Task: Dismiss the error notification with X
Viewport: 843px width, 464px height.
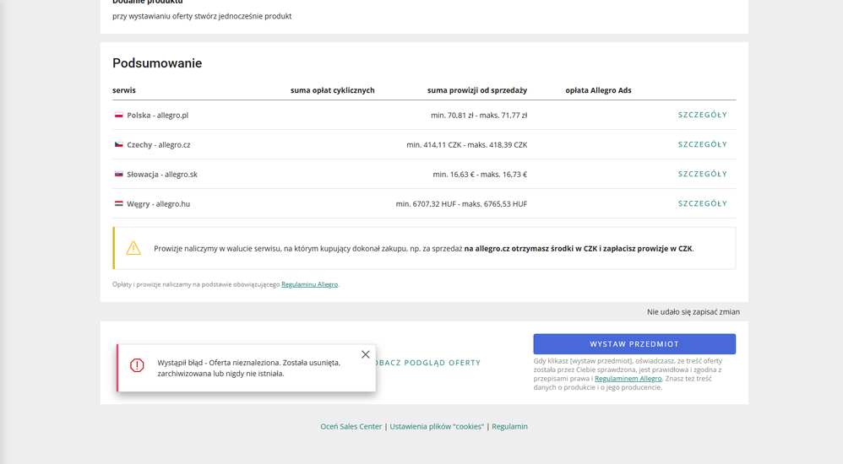Action: pos(365,354)
